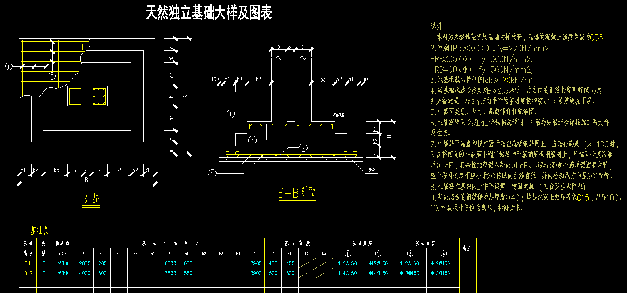The image size is (627, 293).
Task: Click the B-B 剖面 section label
Action: pos(297,193)
